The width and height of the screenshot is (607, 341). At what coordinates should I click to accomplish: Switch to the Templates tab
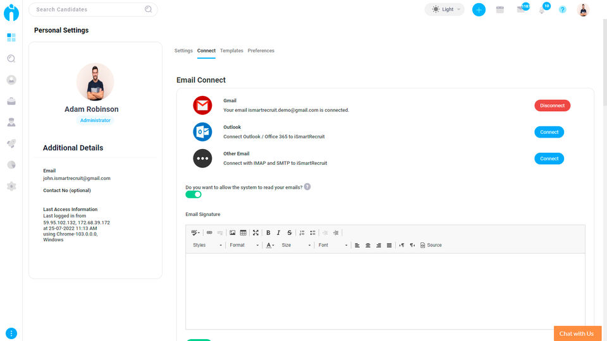[231, 51]
